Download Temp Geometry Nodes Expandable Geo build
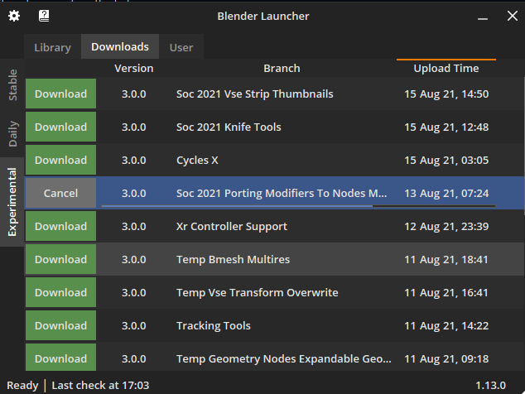The height and width of the screenshot is (394, 525). click(61, 358)
